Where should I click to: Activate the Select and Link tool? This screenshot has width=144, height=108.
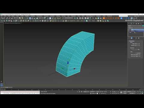coord(7,18)
